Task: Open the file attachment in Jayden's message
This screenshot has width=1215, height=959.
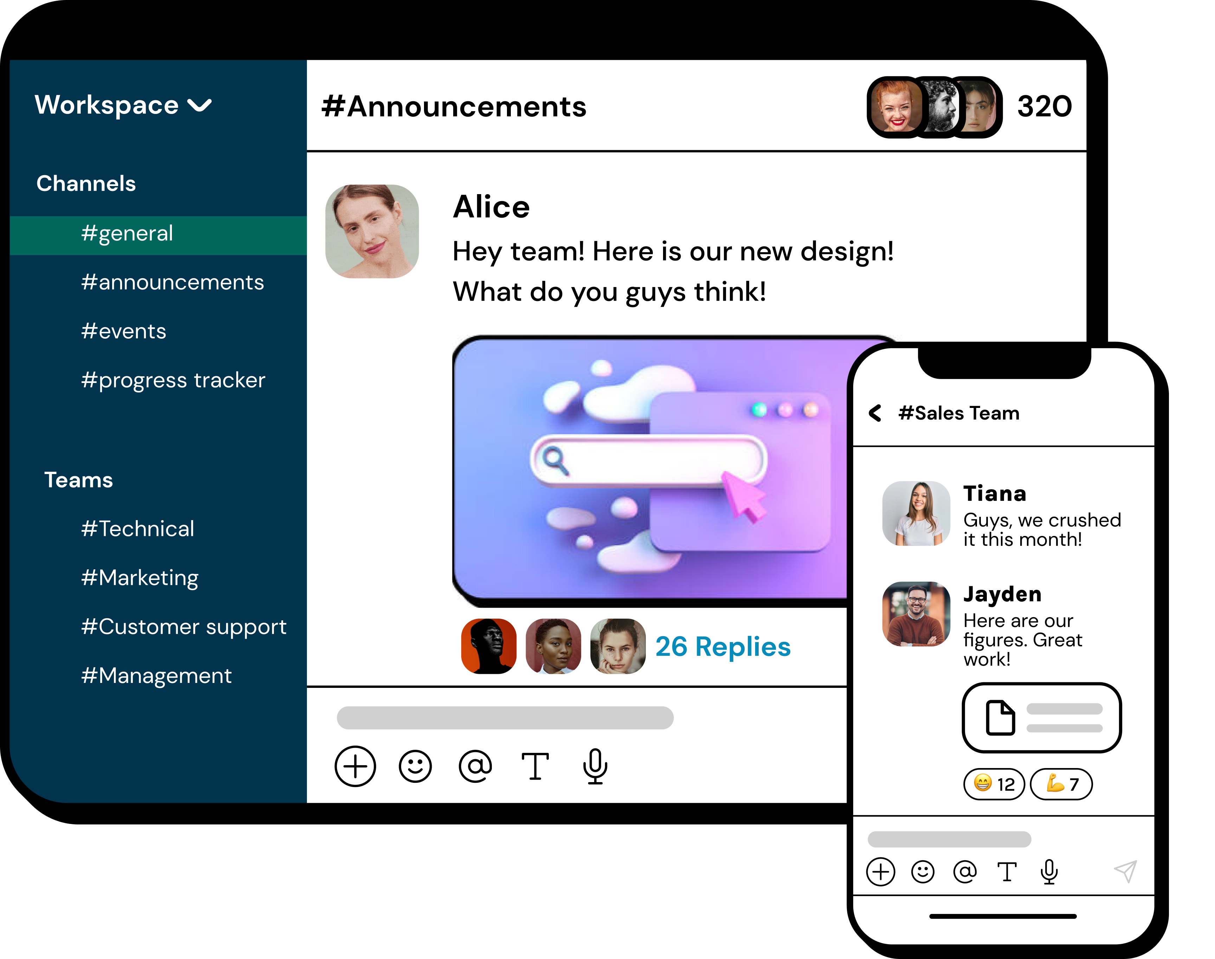Action: (1042, 717)
